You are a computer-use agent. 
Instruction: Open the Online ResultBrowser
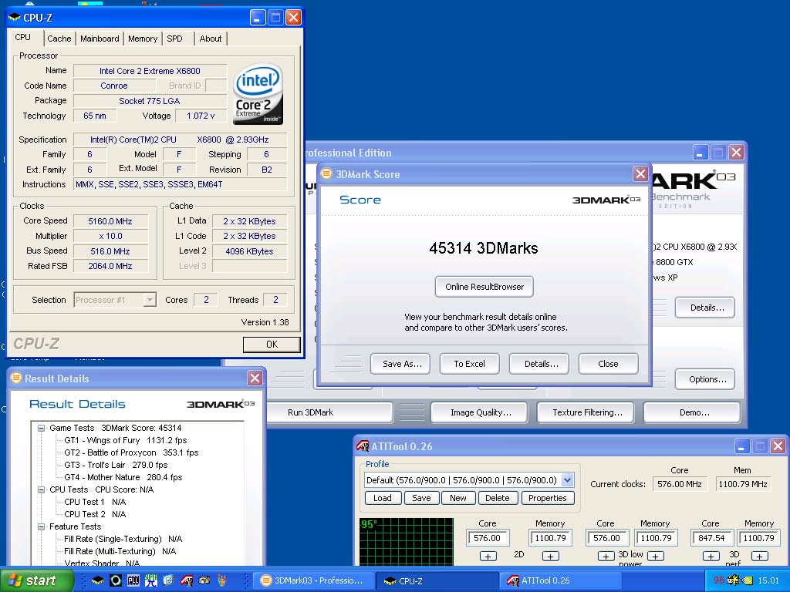[484, 287]
